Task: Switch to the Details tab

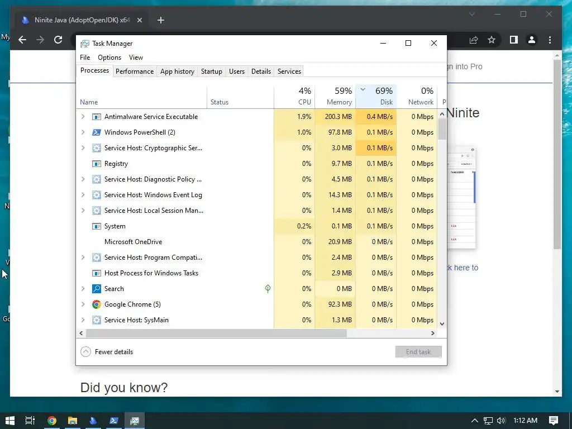Action: coord(261,71)
